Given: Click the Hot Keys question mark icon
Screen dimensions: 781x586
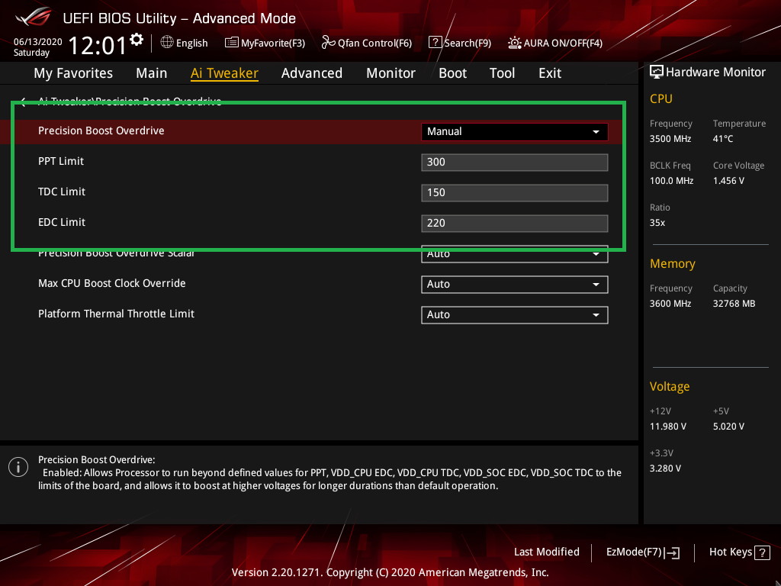Looking at the screenshot, I should (762, 552).
